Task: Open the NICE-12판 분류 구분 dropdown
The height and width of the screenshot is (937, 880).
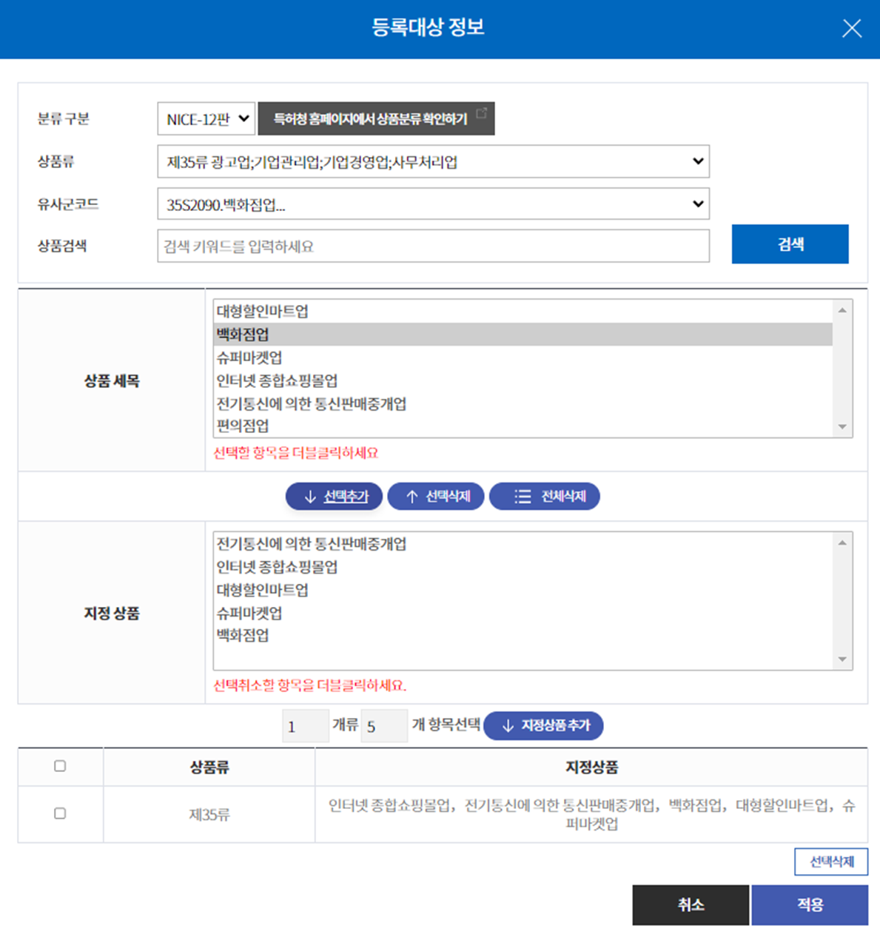Action: click(206, 119)
